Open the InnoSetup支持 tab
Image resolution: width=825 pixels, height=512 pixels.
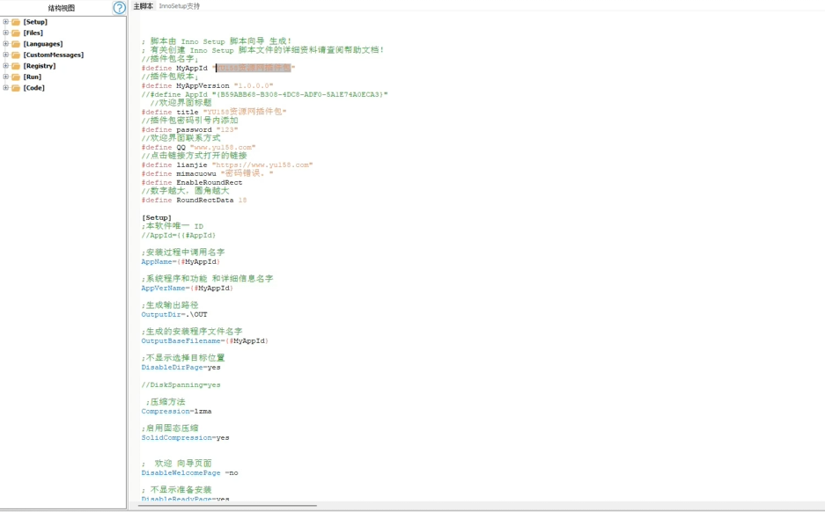tap(179, 6)
